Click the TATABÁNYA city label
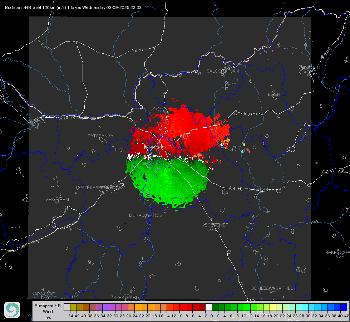350x322 pixels. point(100,136)
